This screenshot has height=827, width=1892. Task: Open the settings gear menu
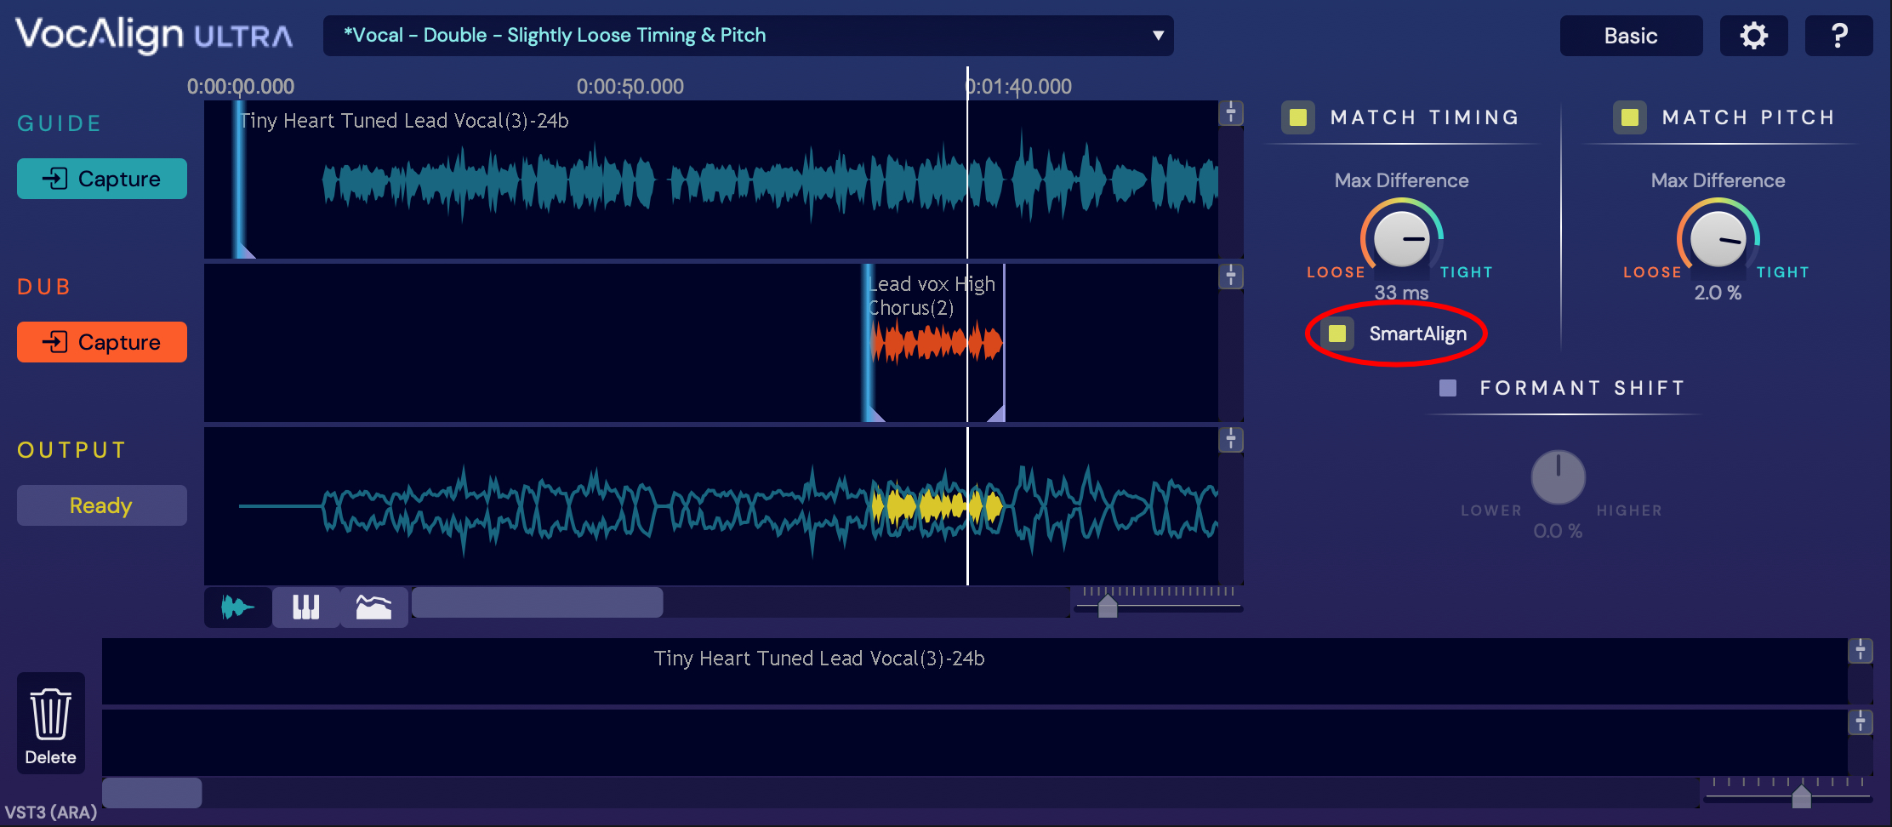[1753, 36]
